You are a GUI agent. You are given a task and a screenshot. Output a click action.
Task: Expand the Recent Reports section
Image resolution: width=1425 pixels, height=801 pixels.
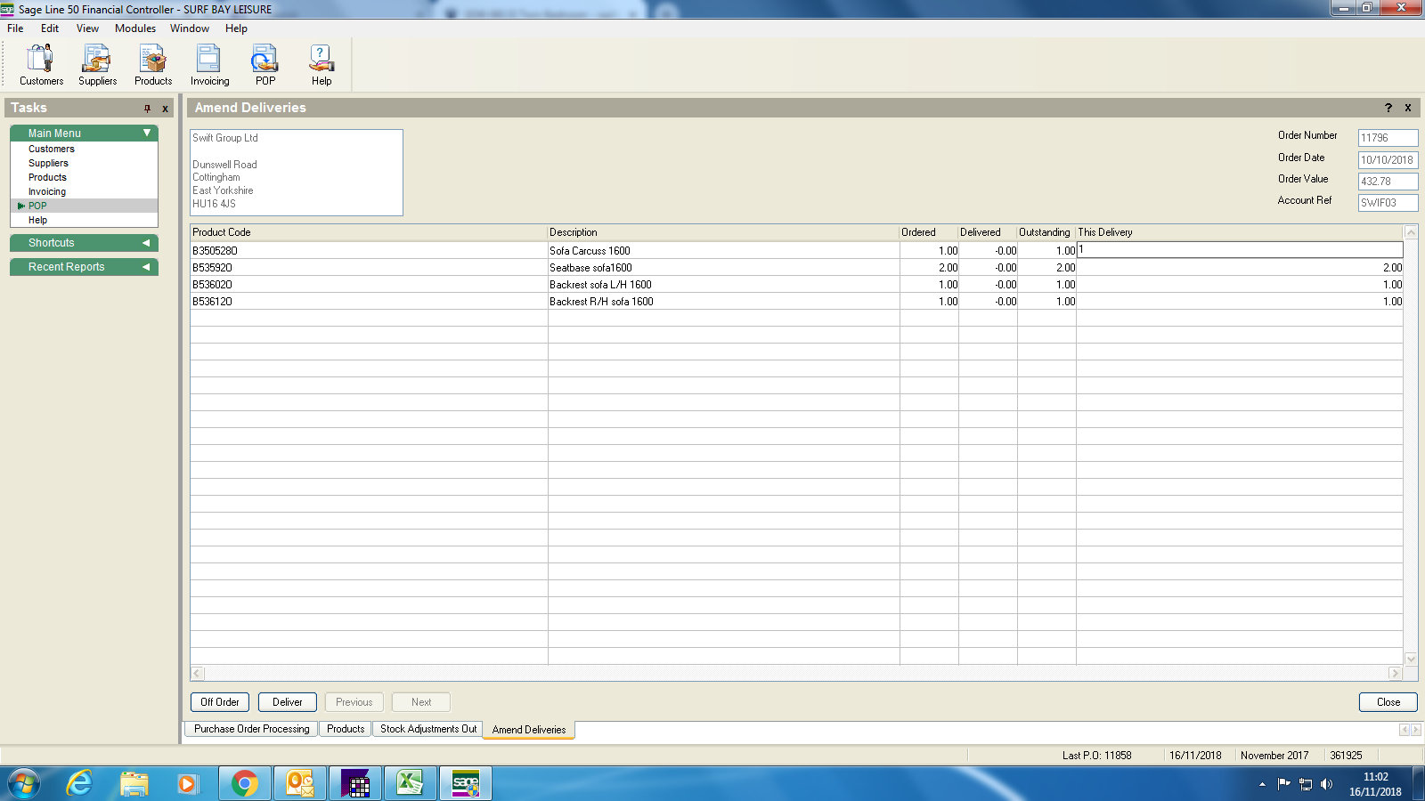(x=146, y=267)
